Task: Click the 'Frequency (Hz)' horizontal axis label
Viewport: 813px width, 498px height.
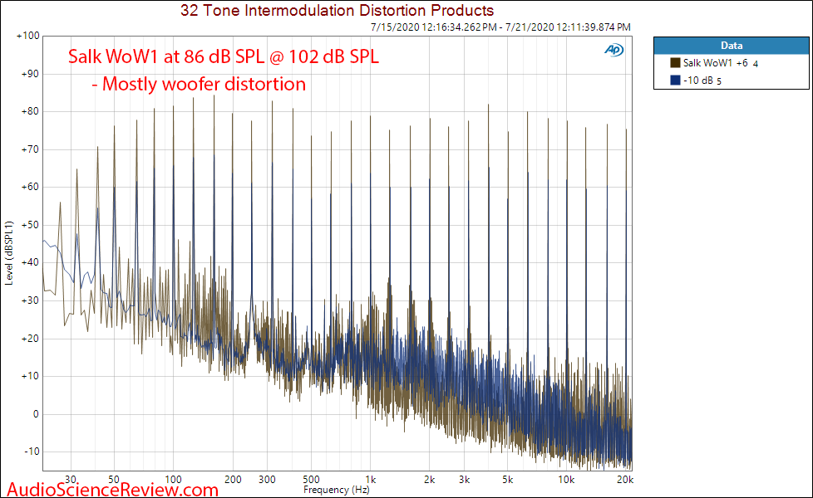Action: 337,489
